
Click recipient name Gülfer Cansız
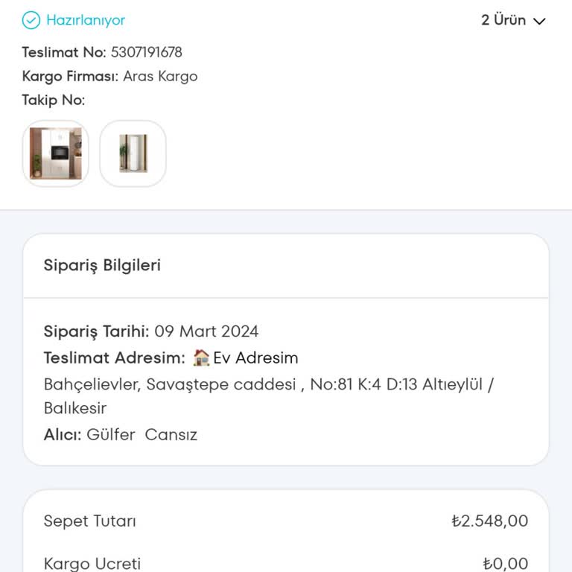(142, 434)
